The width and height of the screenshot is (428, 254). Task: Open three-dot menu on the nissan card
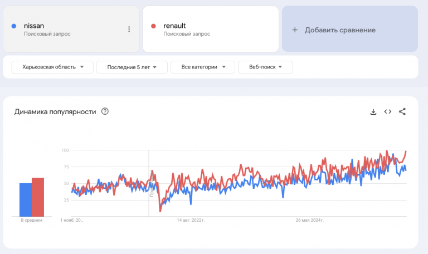pyautogui.click(x=129, y=30)
